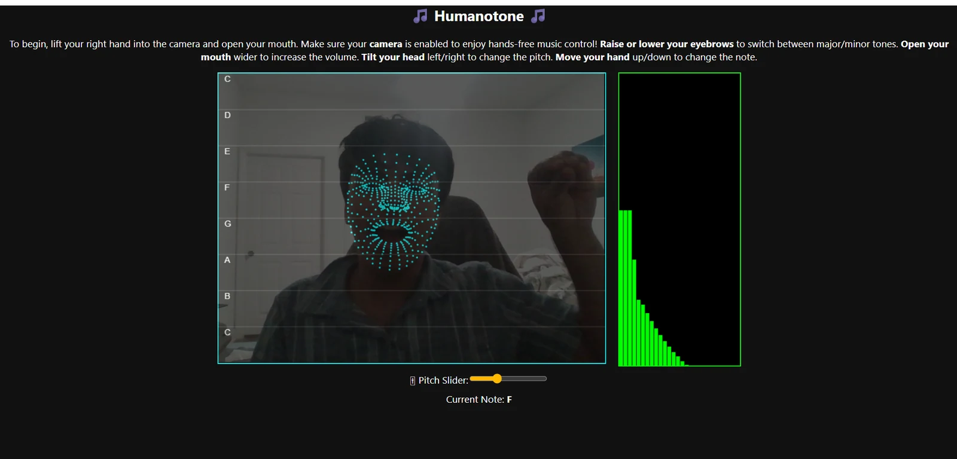
Task: Click the topmost C note label
Action: 227,79
